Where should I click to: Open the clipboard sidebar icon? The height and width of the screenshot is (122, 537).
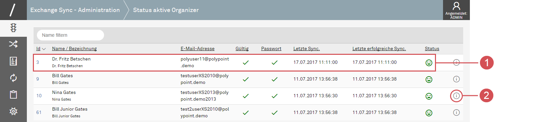(13, 95)
